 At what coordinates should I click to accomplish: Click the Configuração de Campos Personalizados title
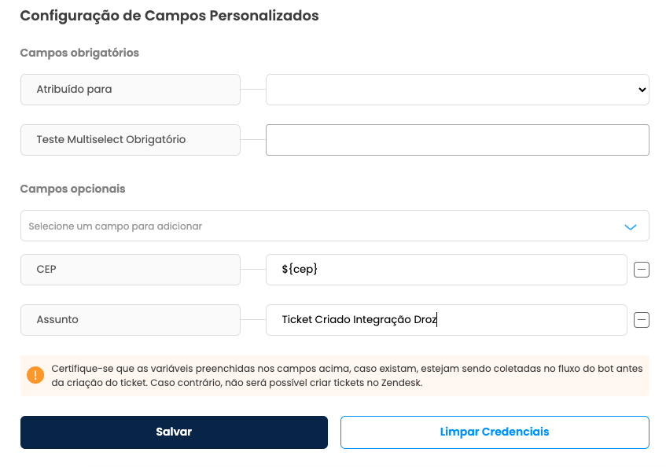[170, 17]
